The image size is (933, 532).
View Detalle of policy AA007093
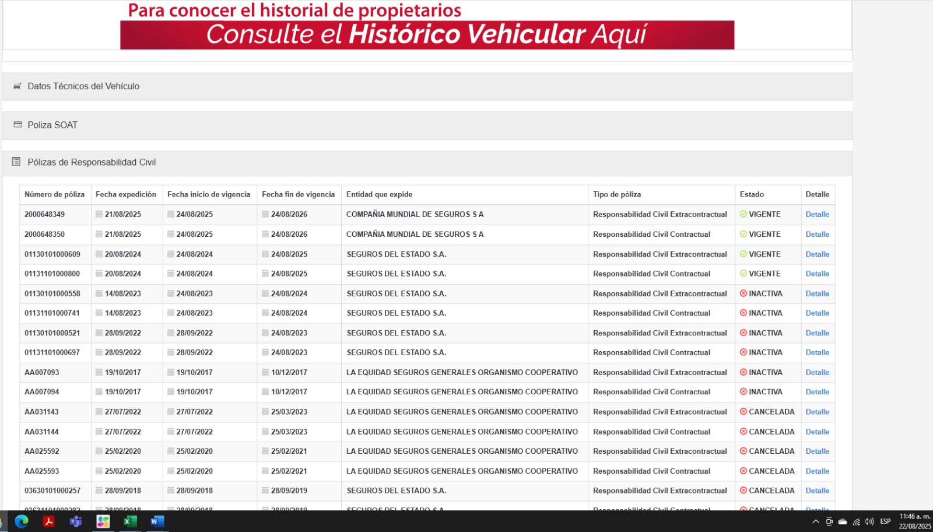(817, 372)
